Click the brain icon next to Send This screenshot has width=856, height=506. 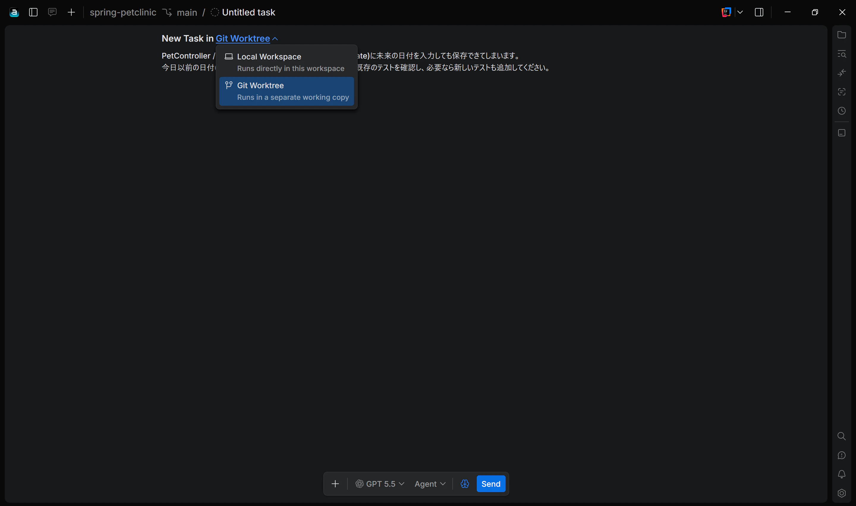(x=465, y=484)
